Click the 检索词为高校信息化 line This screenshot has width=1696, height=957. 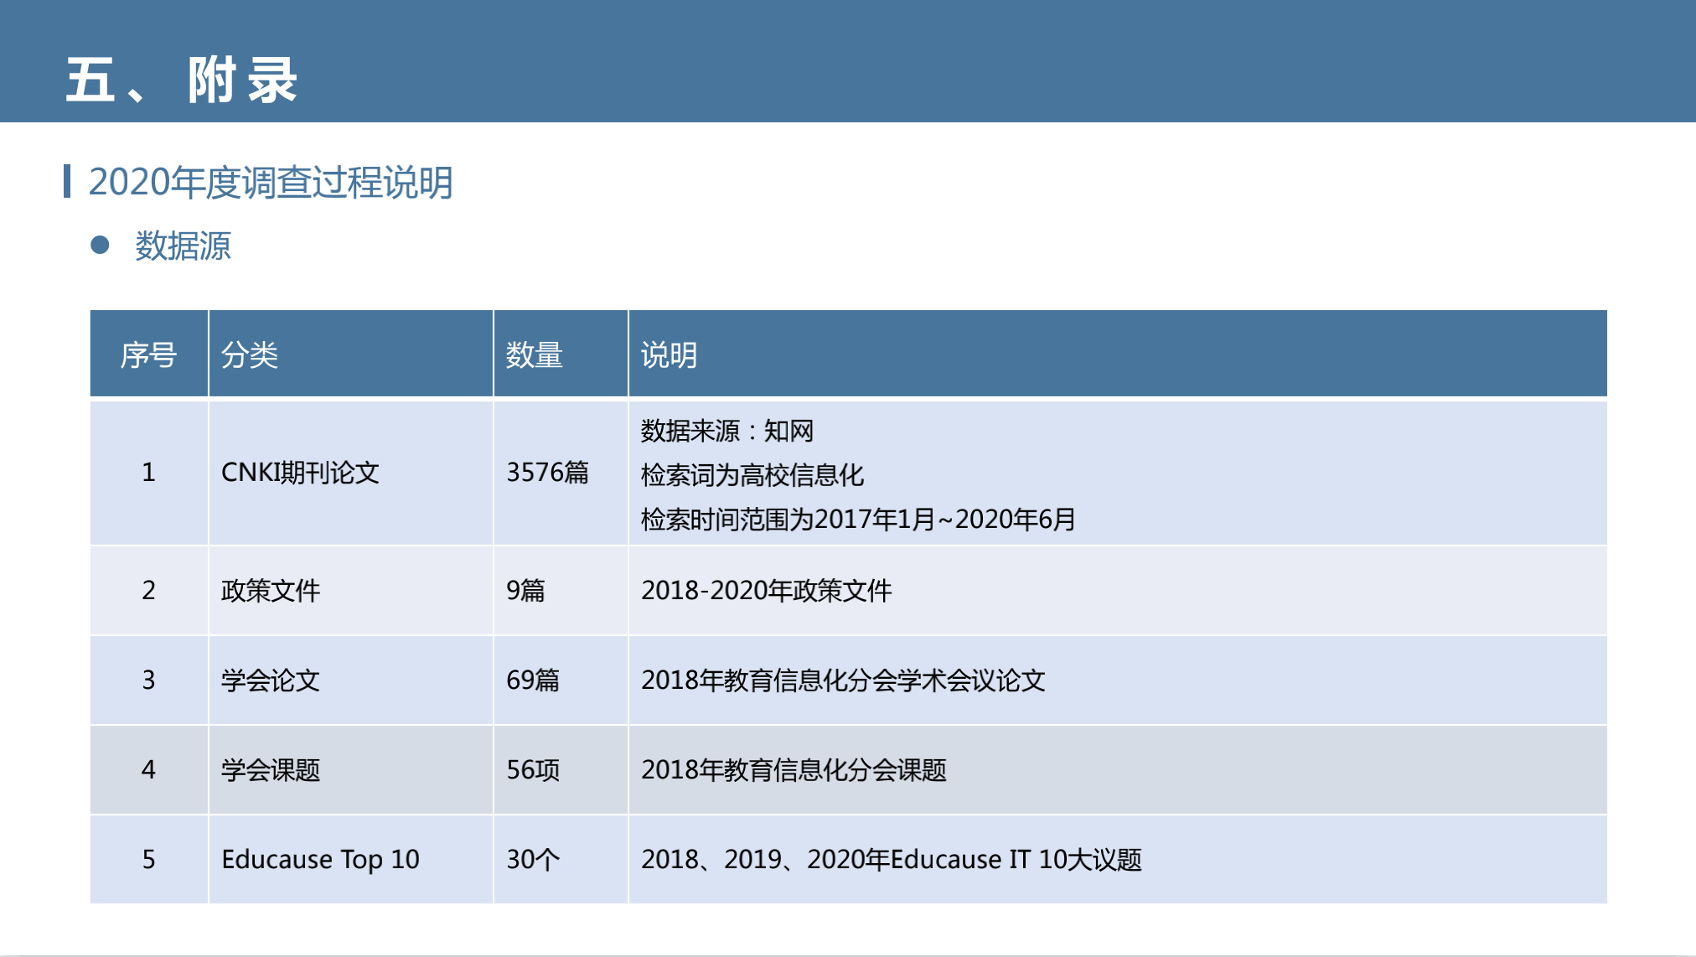tap(752, 475)
